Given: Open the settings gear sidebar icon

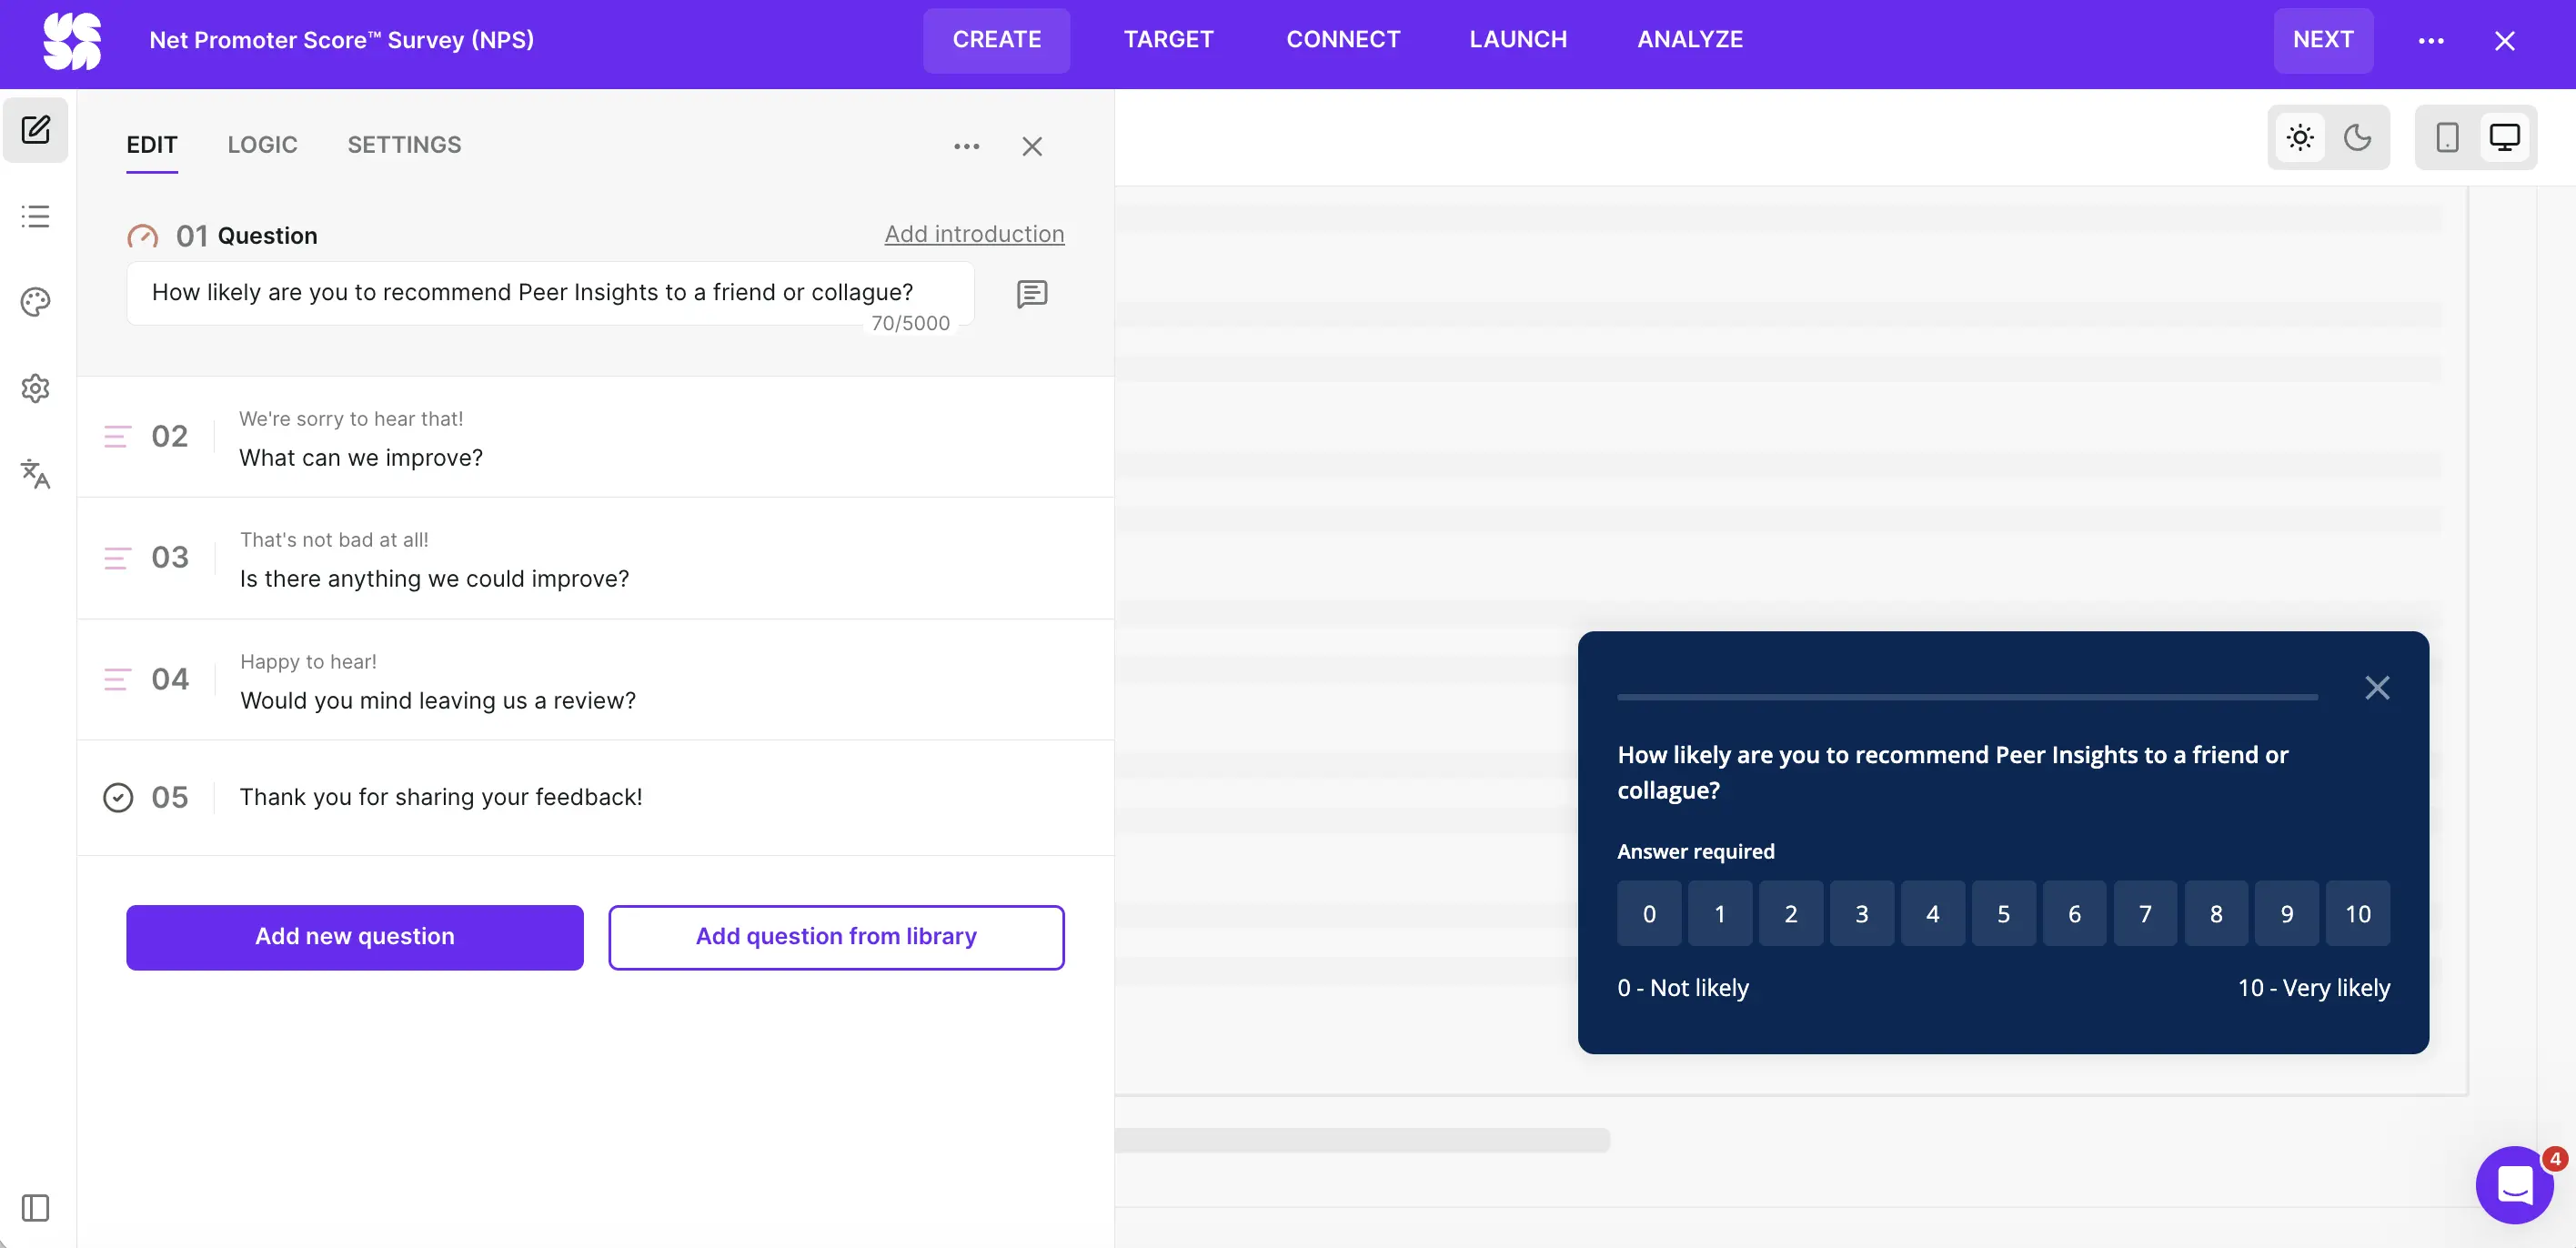Looking at the screenshot, I should 36,388.
